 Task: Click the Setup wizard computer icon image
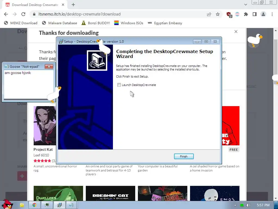pos(97,60)
